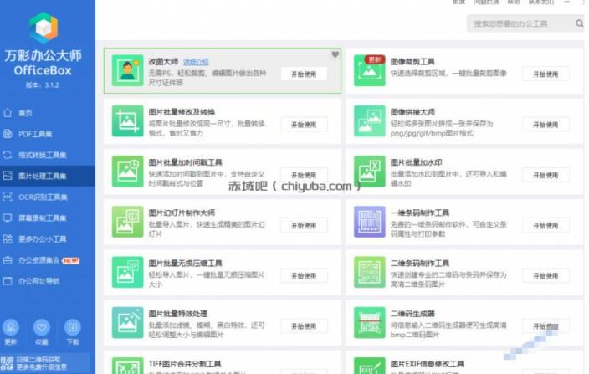Toggle favorite heart on 改图大师 card

click(x=335, y=55)
